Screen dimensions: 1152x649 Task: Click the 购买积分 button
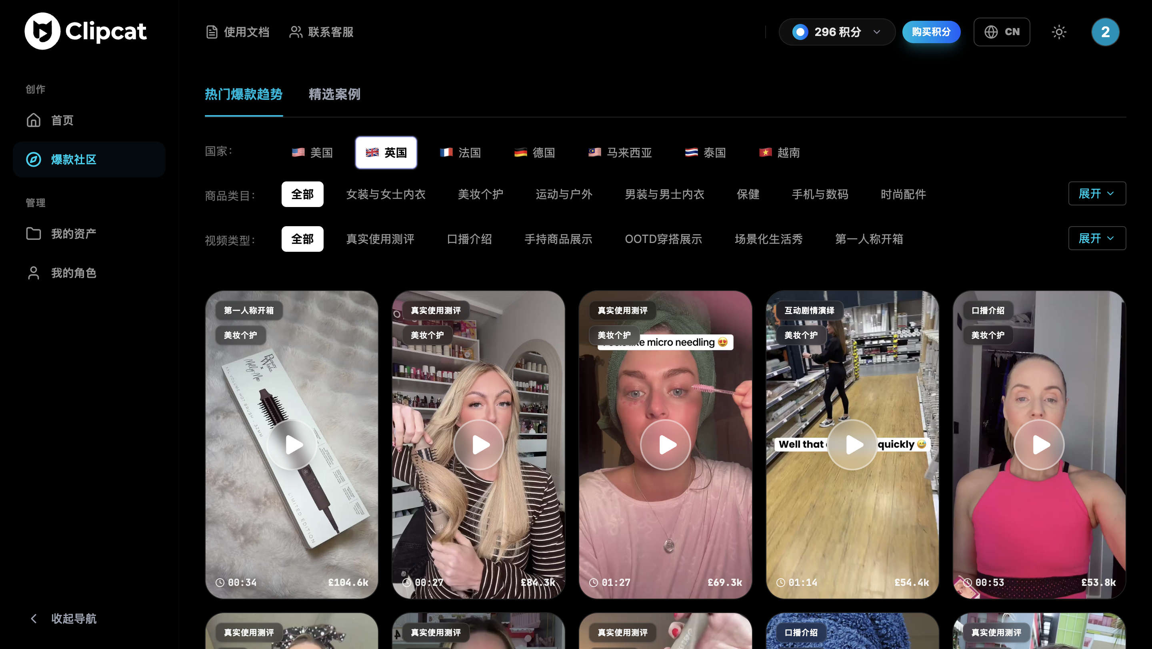(x=931, y=32)
